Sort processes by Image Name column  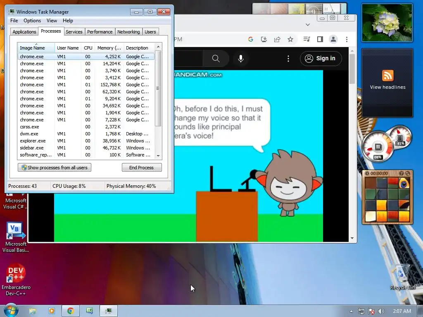pos(36,48)
